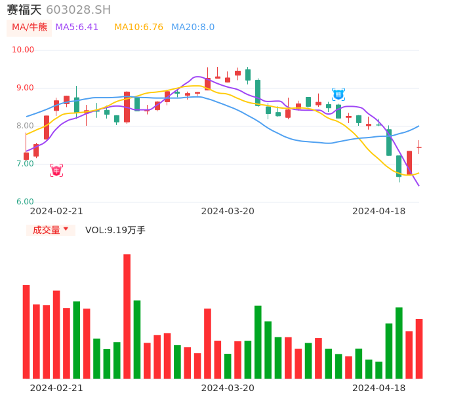This screenshot has width=450, height=397.
Task: Toggle the MA5:6.41 purple line legend
Action: (x=77, y=28)
